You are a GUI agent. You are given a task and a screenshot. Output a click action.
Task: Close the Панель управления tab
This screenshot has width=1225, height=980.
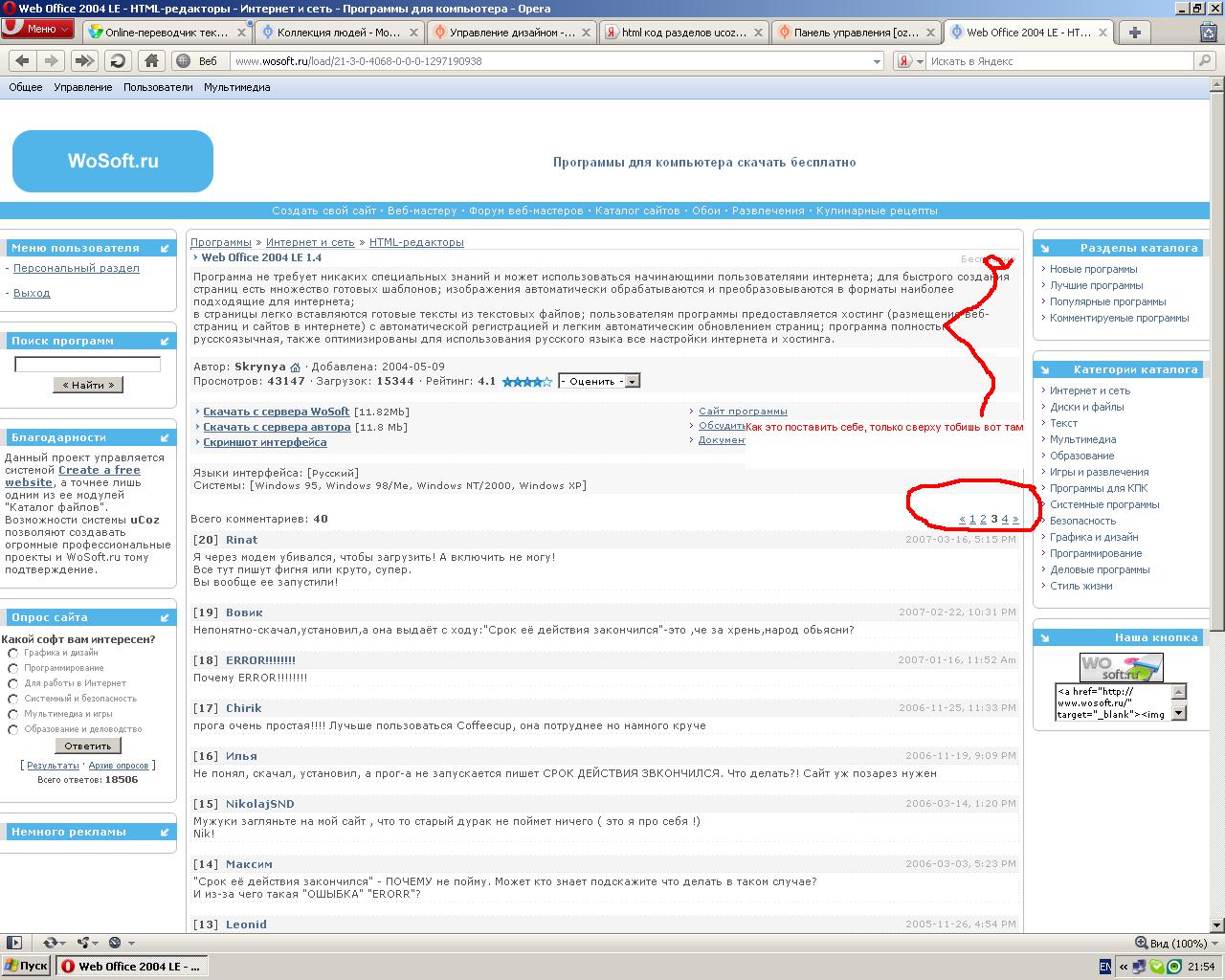[930, 32]
